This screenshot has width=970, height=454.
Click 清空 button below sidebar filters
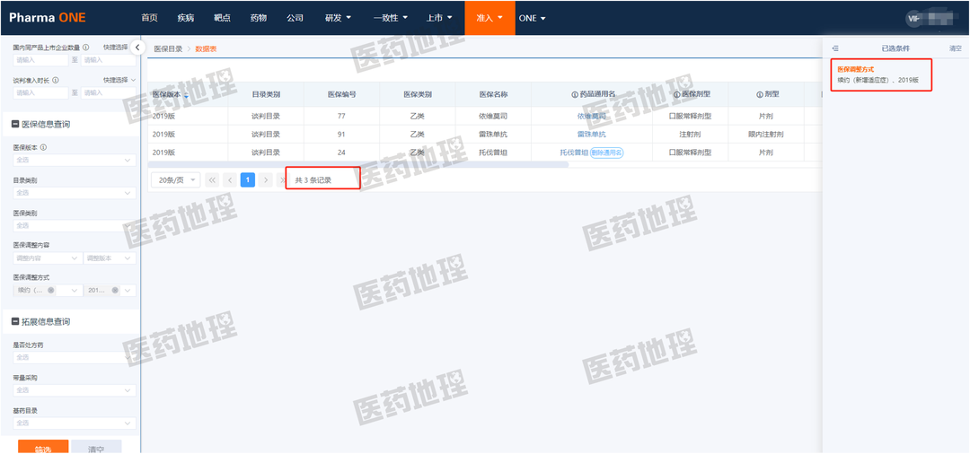(x=96, y=447)
